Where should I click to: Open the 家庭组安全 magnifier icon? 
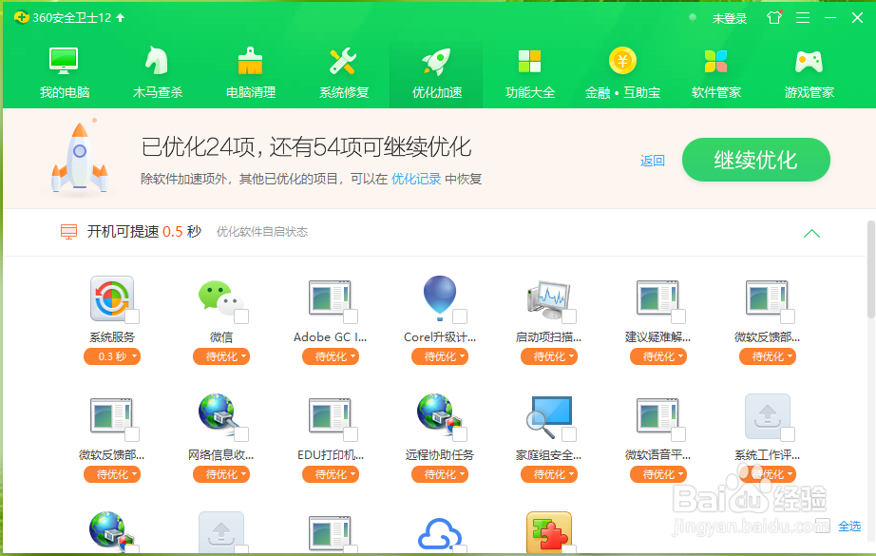[x=548, y=415]
